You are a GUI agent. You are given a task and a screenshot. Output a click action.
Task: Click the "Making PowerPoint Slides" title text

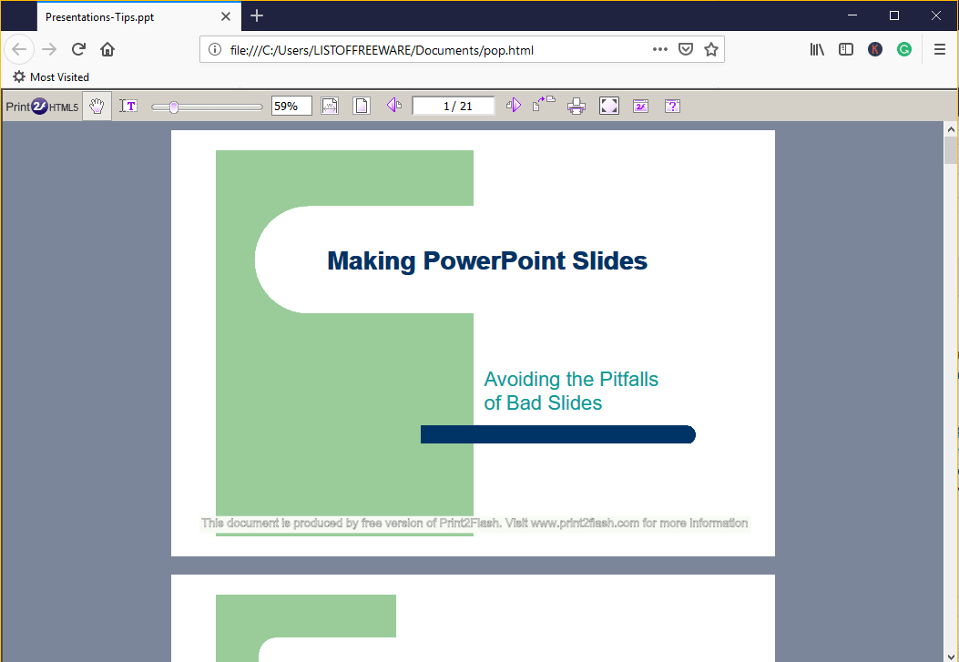487,261
